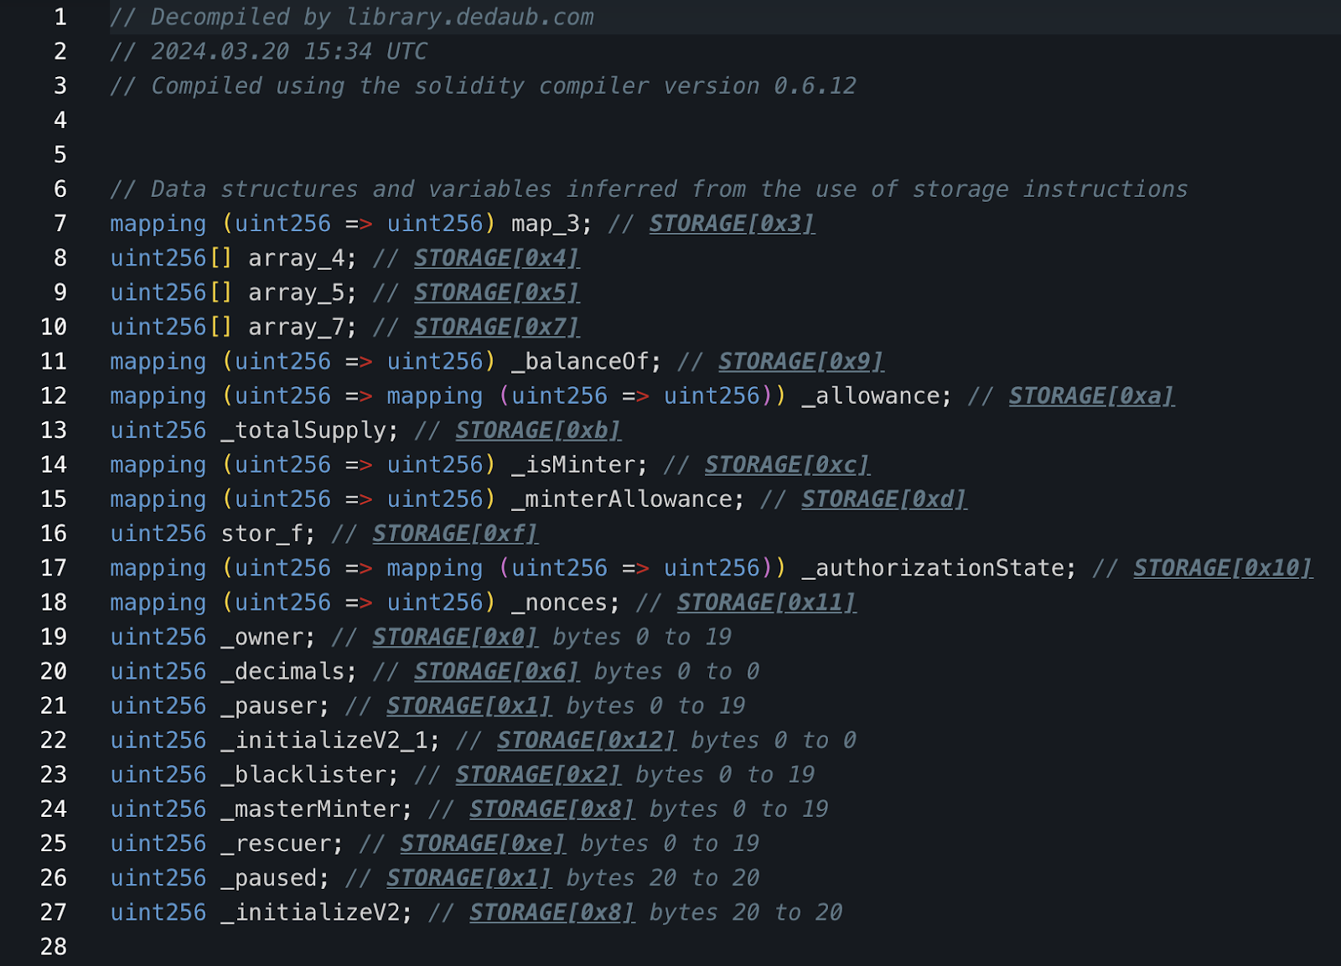
Task: Click the STORAGE[0x4] link for array_4
Action: pyautogui.click(x=496, y=258)
